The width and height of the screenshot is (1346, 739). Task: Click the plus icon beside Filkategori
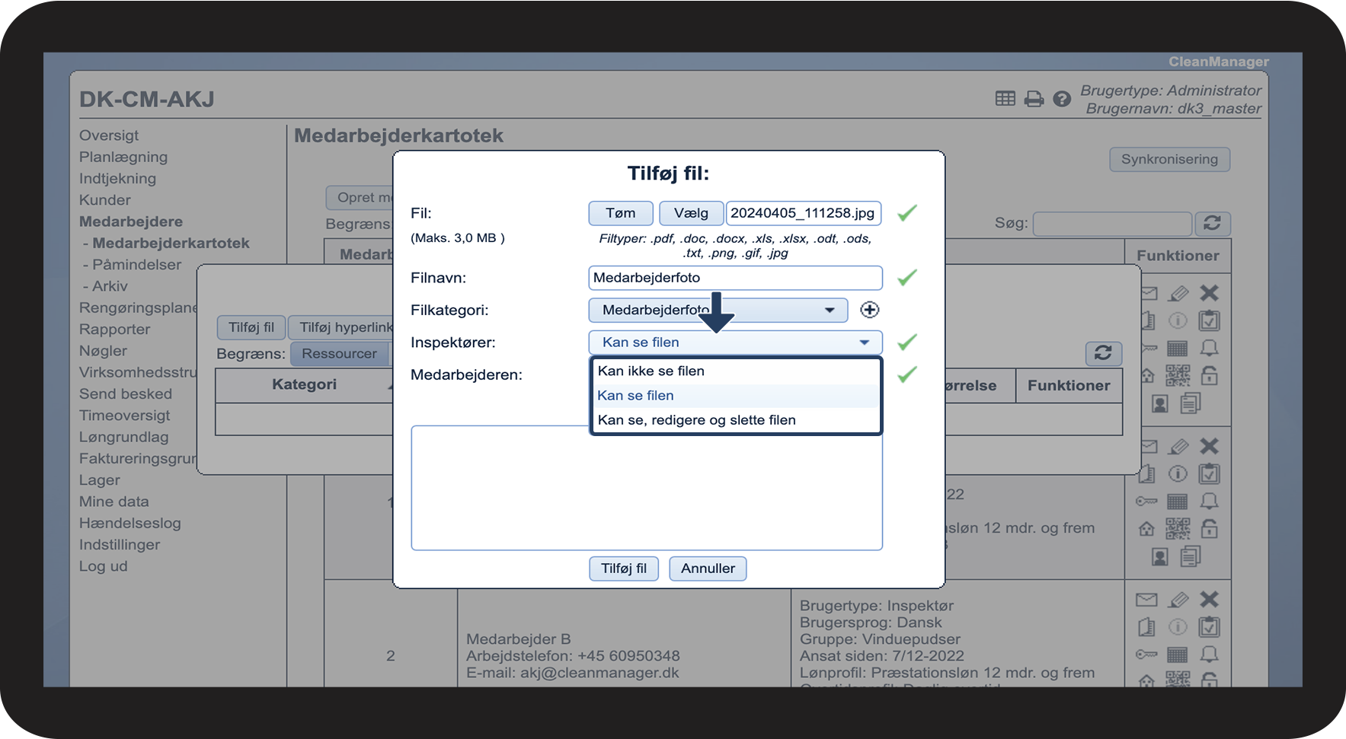click(x=869, y=310)
